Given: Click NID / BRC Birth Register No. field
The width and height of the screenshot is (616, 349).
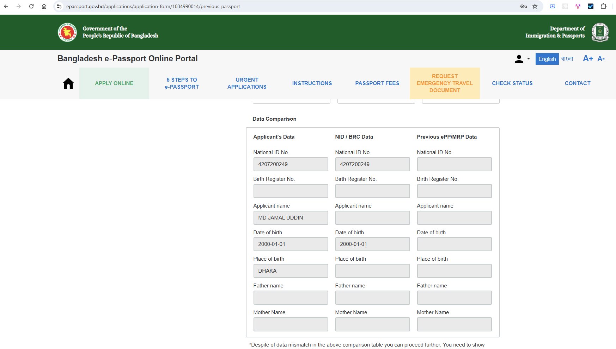Looking at the screenshot, I should click(x=372, y=191).
